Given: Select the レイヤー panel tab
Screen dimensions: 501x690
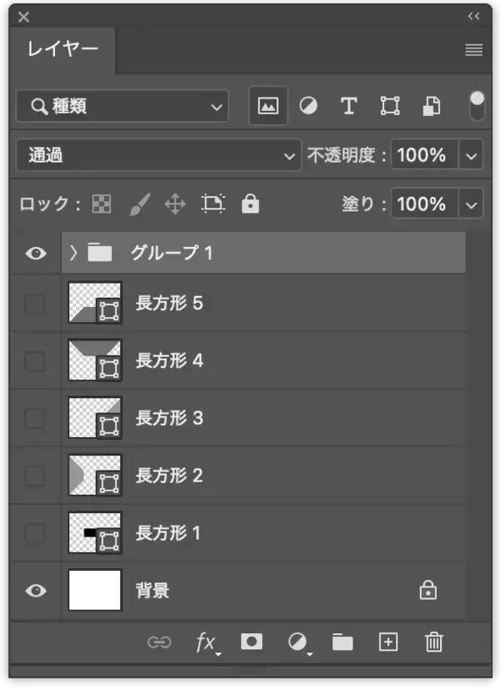Looking at the screenshot, I should tap(62, 50).
